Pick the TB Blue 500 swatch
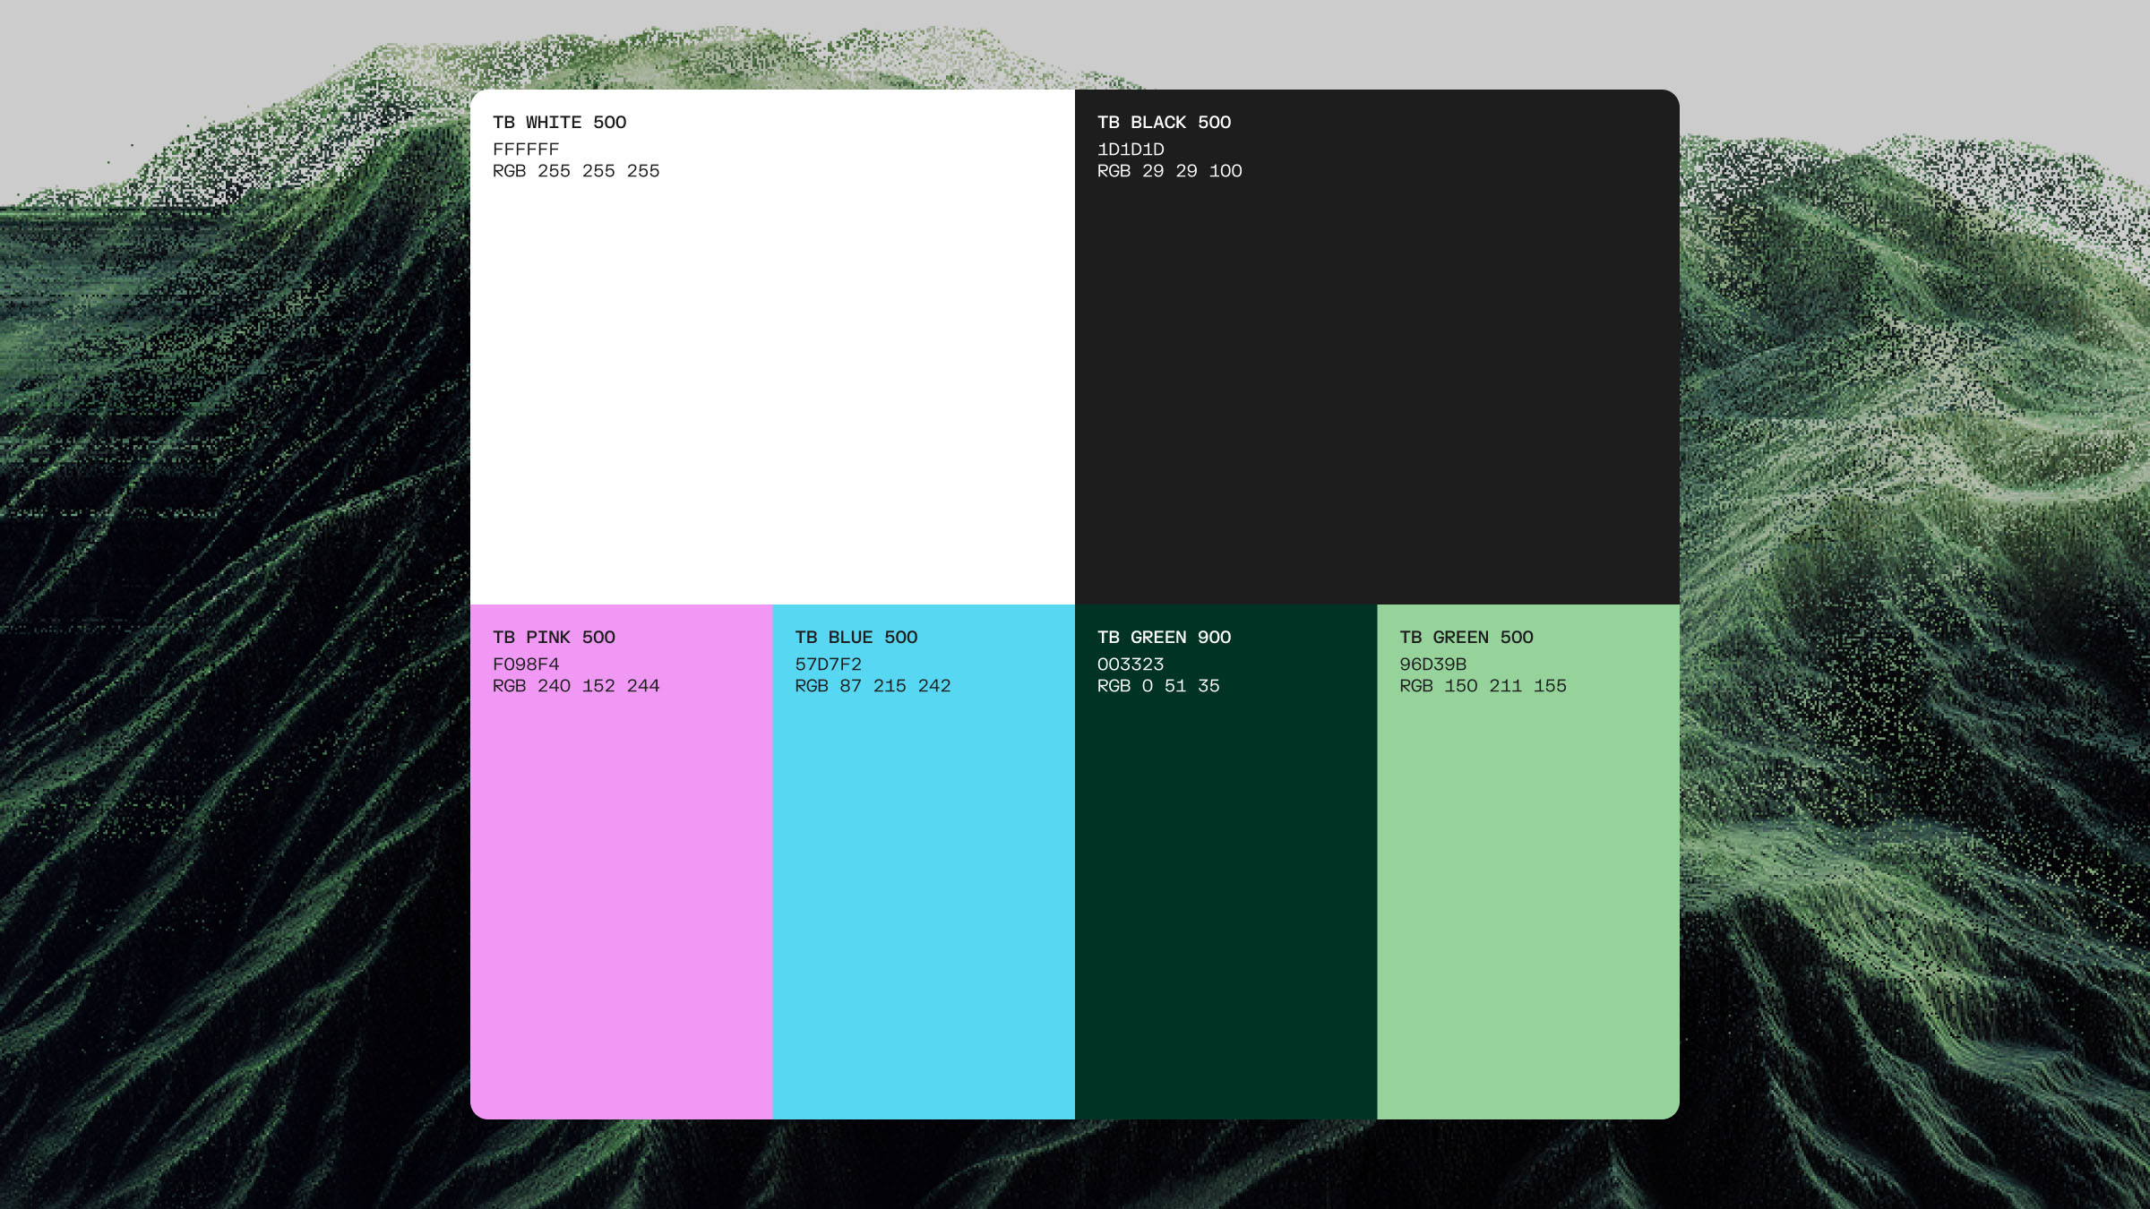The image size is (2150, 1209). click(924, 862)
